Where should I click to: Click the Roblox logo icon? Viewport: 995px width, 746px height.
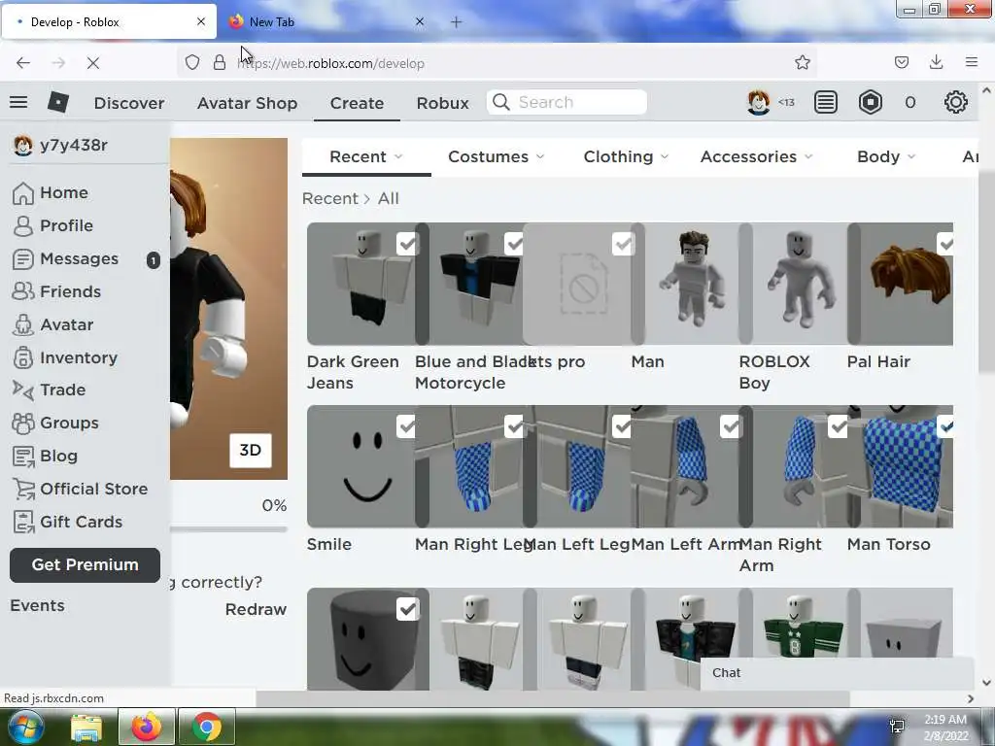click(57, 102)
